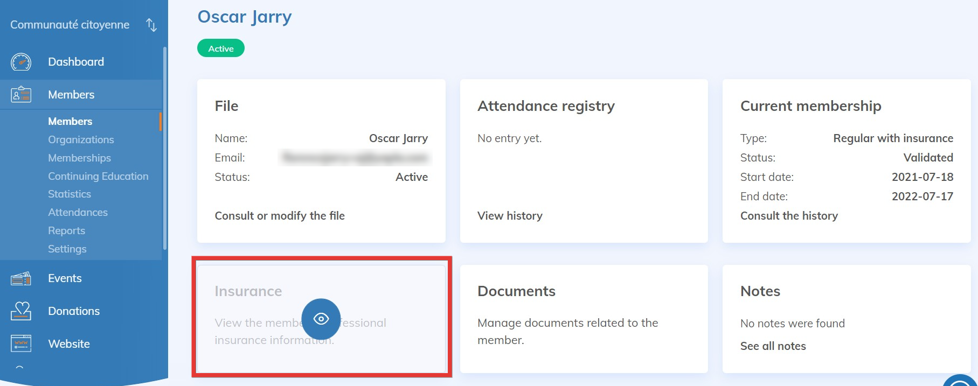Open the Memberships submenu item

point(79,158)
